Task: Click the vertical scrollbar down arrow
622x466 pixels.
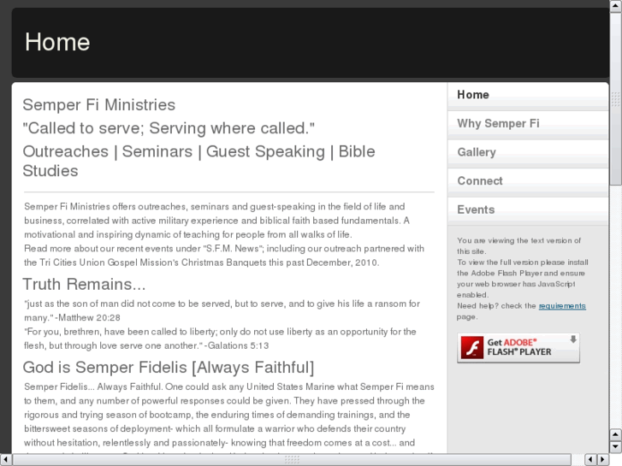Action: coord(615,446)
